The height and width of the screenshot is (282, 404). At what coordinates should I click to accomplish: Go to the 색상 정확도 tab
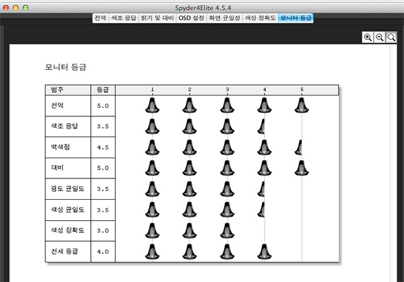(x=259, y=17)
